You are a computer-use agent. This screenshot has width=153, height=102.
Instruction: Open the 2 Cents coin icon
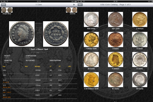click(116, 39)
